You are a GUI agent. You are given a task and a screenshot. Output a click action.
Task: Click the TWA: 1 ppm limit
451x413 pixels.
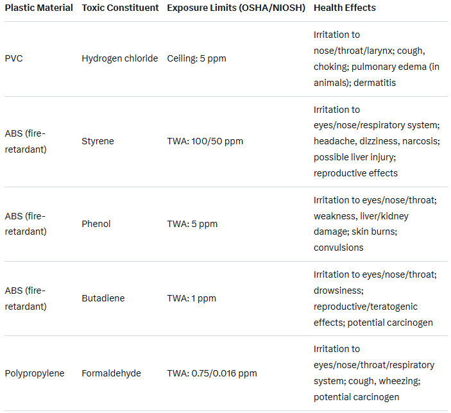point(191,298)
